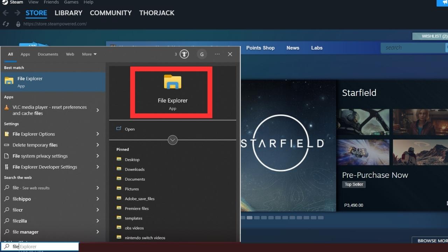448x252 pixels.
Task: Open the pinned Pictures folder
Action: coord(132,189)
